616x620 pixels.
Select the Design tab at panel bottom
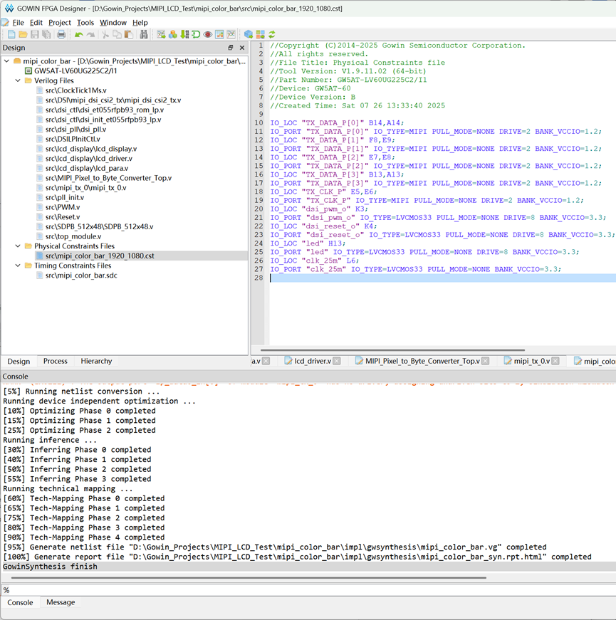(19, 362)
